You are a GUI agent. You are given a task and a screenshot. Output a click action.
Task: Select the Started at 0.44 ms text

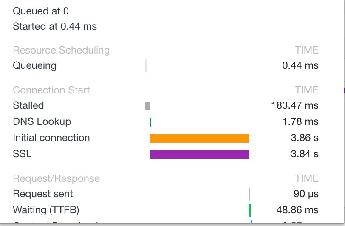pos(55,26)
